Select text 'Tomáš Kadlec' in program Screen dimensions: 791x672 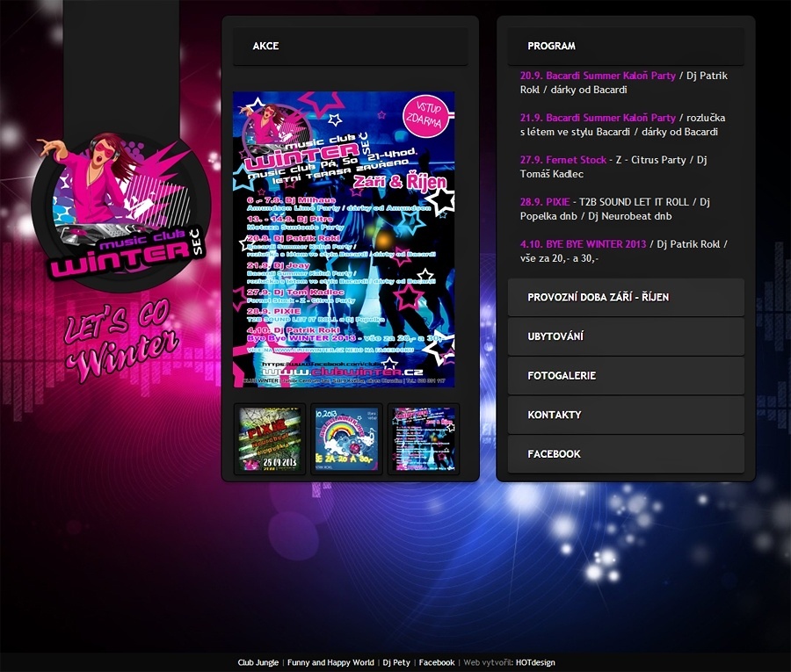tap(552, 174)
